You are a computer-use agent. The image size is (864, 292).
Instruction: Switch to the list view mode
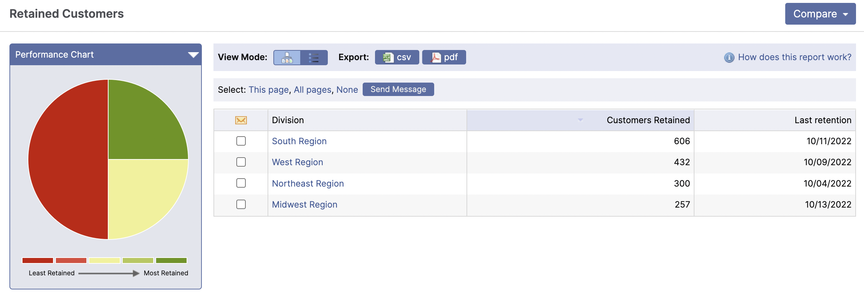point(314,58)
